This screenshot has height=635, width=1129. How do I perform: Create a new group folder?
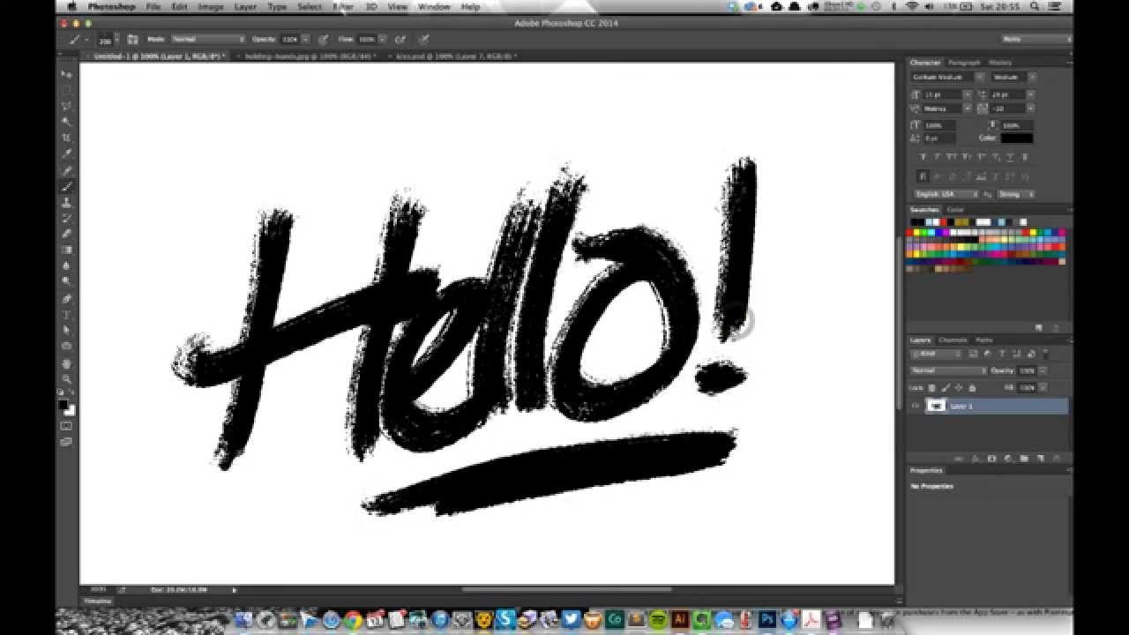(1023, 459)
